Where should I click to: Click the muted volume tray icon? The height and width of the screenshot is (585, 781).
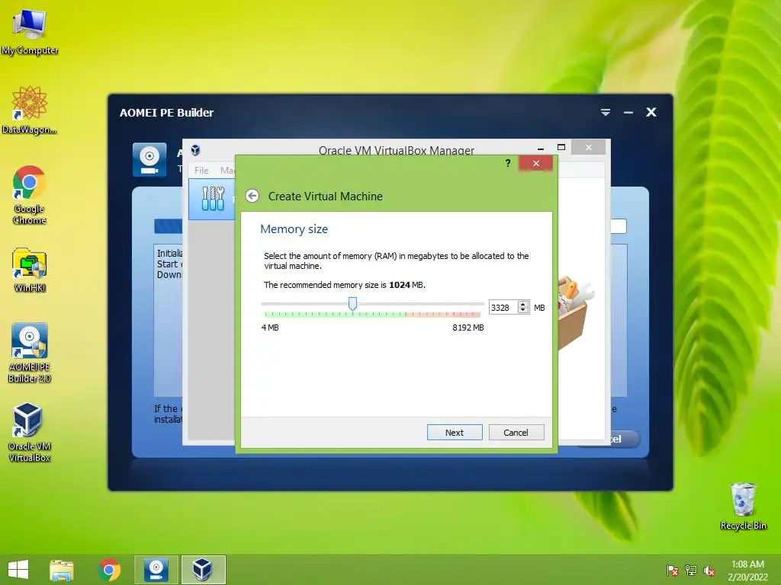tap(709, 571)
